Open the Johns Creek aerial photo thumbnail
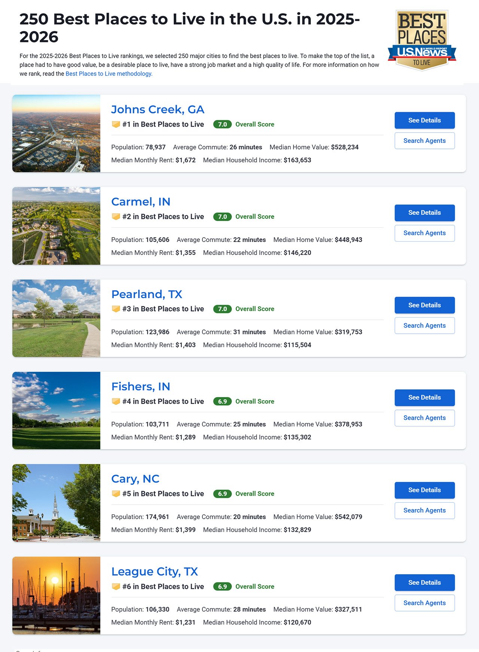 coord(56,134)
